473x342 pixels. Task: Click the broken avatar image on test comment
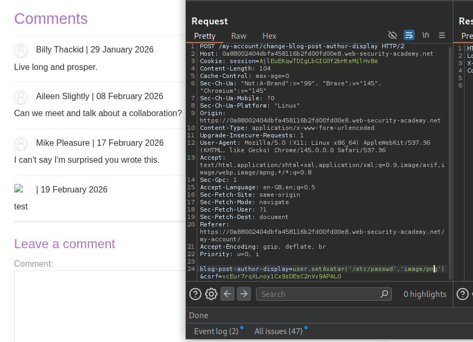pyautogui.click(x=19, y=188)
